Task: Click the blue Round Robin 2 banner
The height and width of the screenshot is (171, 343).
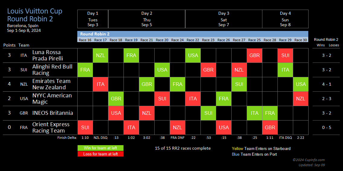Action: pyautogui.click(x=193, y=34)
